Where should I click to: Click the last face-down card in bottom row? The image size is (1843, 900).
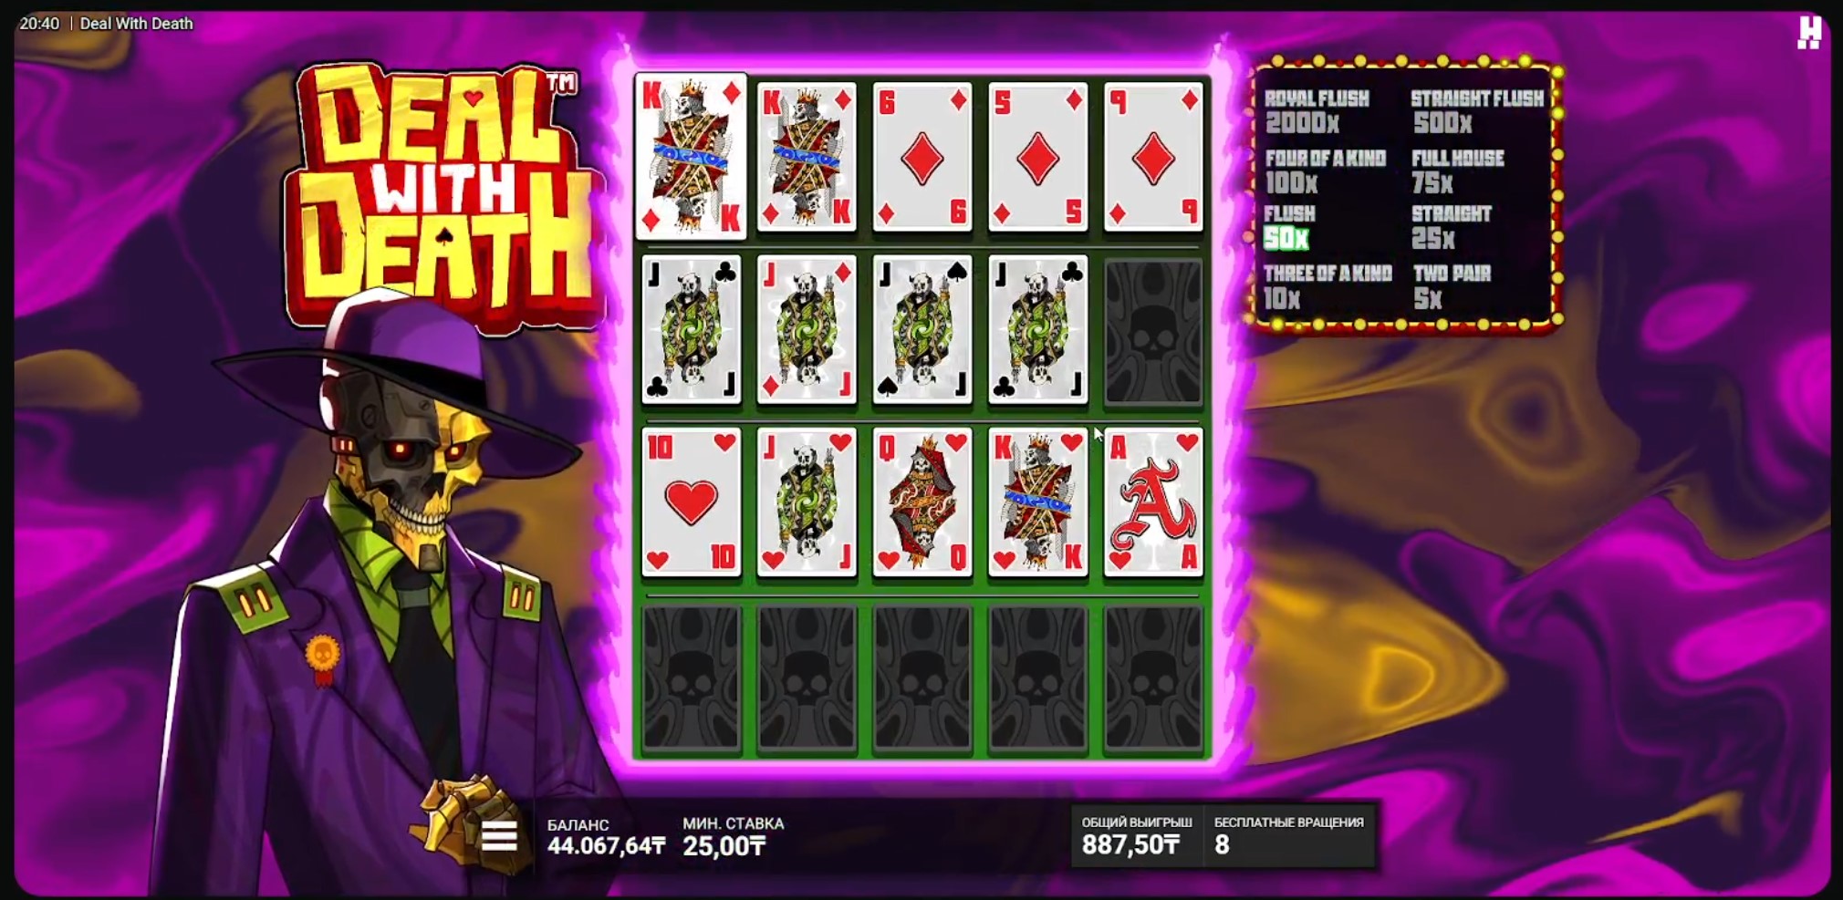click(1153, 678)
